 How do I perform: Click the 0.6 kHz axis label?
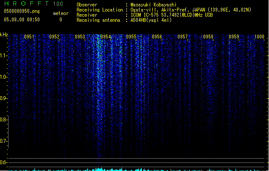coord(3,162)
